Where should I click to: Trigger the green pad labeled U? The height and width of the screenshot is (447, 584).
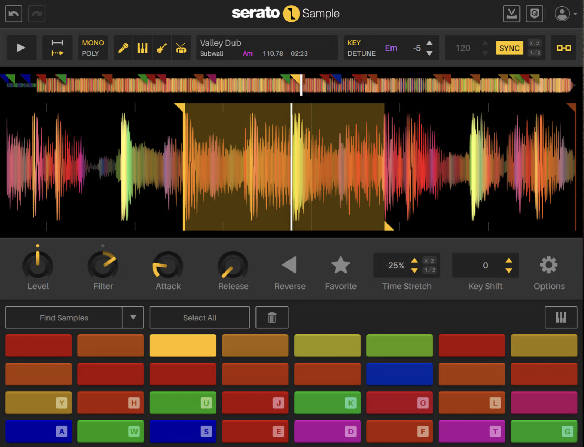pyautogui.click(x=183, y=403)
